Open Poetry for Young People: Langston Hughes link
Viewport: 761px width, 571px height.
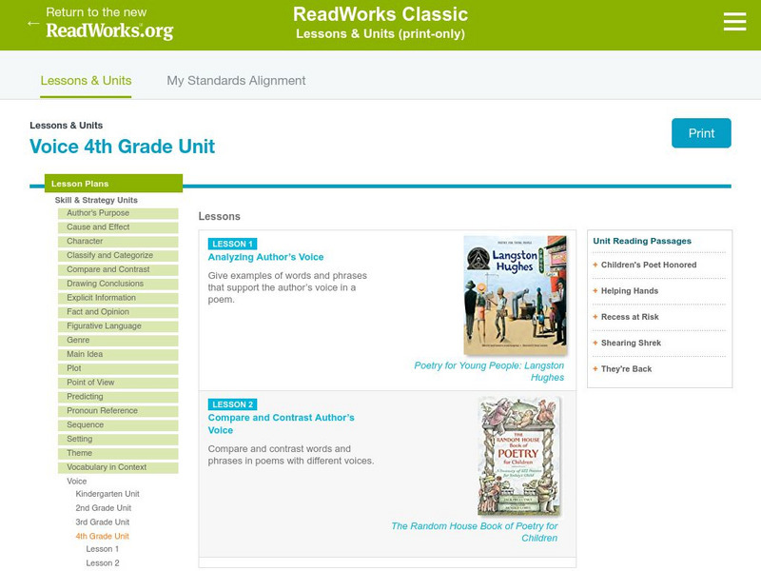tap(489, 371)
